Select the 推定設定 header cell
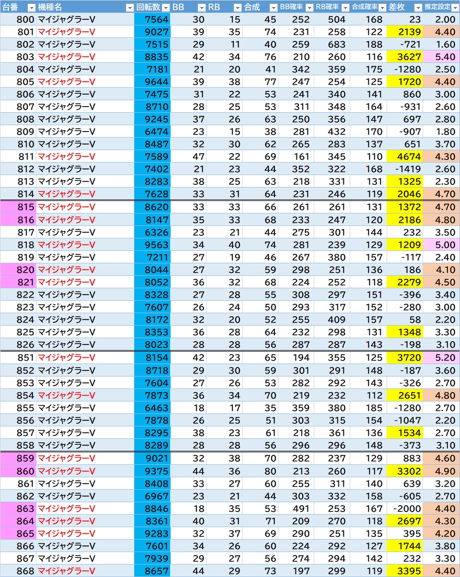This screenshot has height=577, width=460. [x=441, y=7]
